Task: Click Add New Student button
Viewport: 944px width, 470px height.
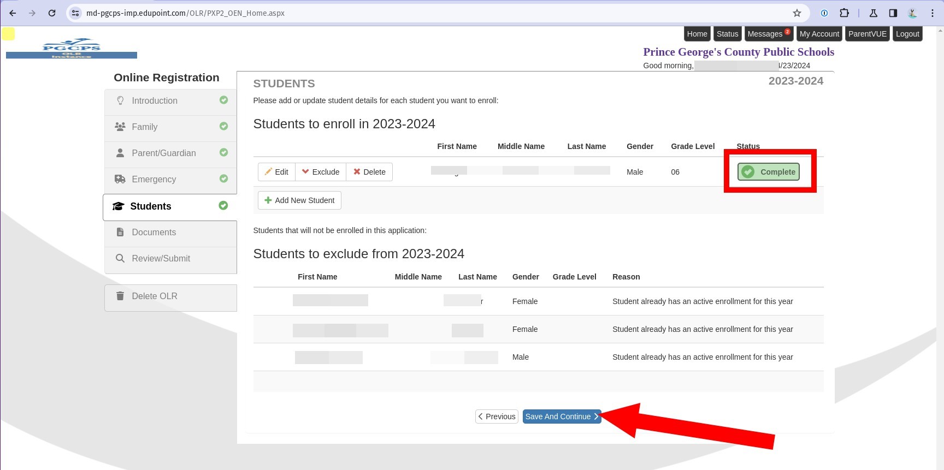Action: pos(299,200)
